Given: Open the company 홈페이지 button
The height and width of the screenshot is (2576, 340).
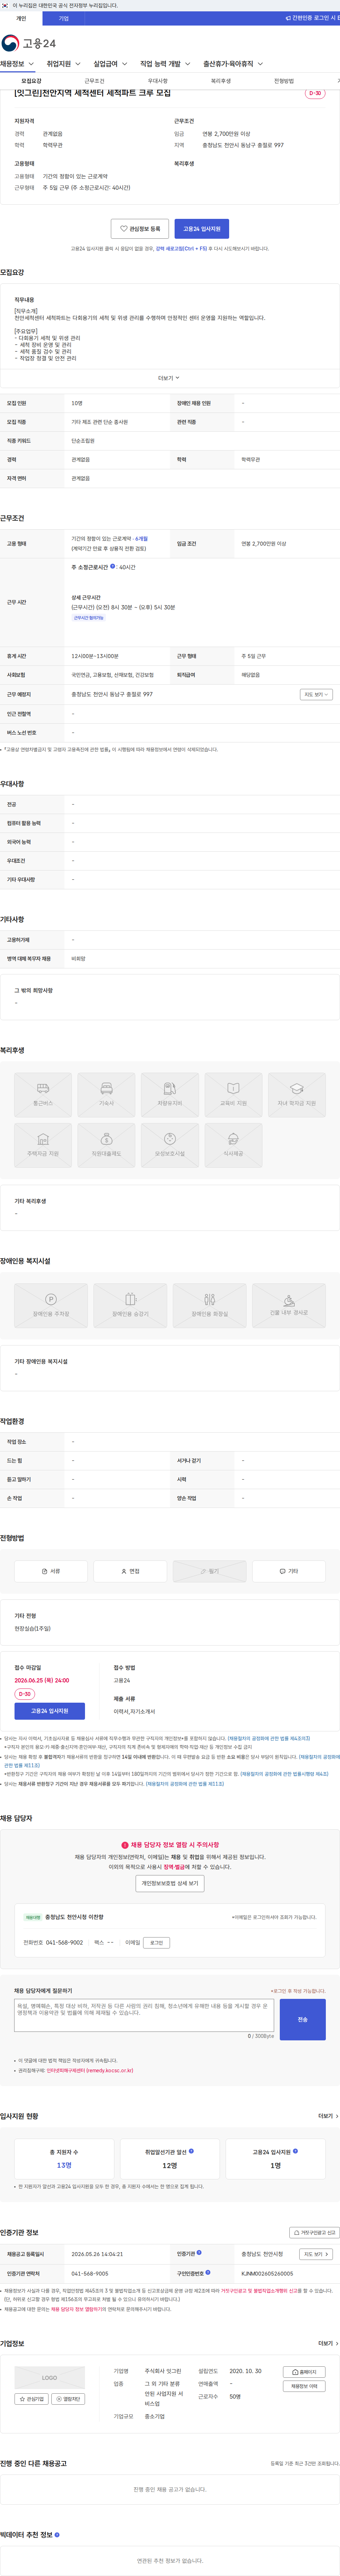Looking at the screenshot, I should [304, 2372].
